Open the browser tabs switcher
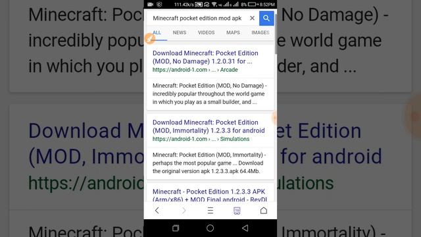Image resolution: width=421 pixels, height=237 pixels. click(237, 211)
